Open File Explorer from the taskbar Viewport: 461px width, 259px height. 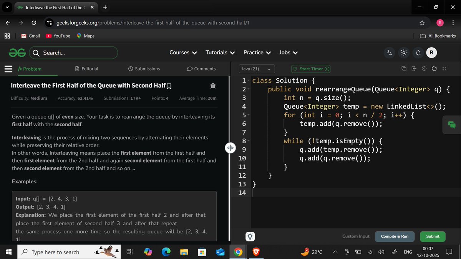(184, 252)
